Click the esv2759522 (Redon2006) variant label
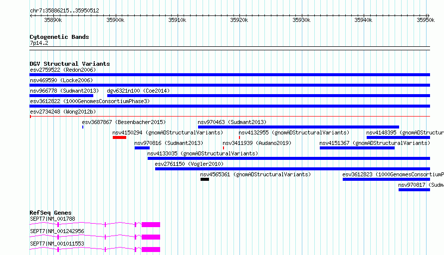The height and width of the screenshot is (255, 444). [x=63, y=70]
